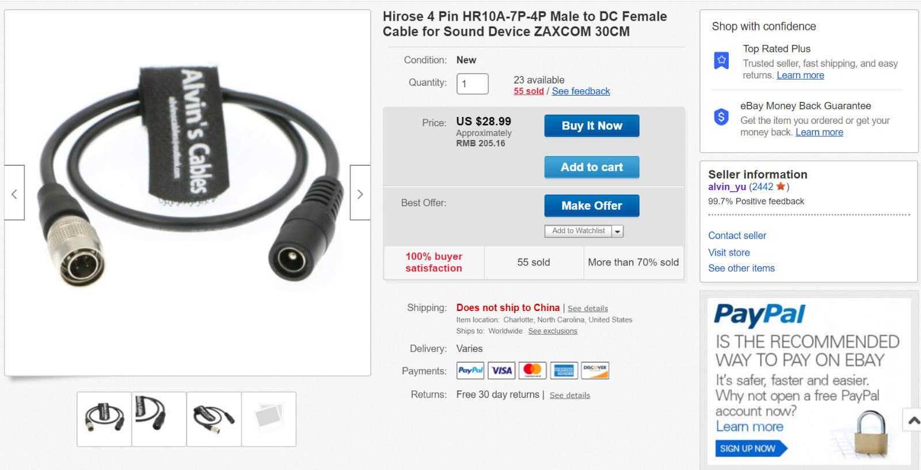Select the first cable thumbnail
Viewport: 921px width, 470px height.
[104, 419]
